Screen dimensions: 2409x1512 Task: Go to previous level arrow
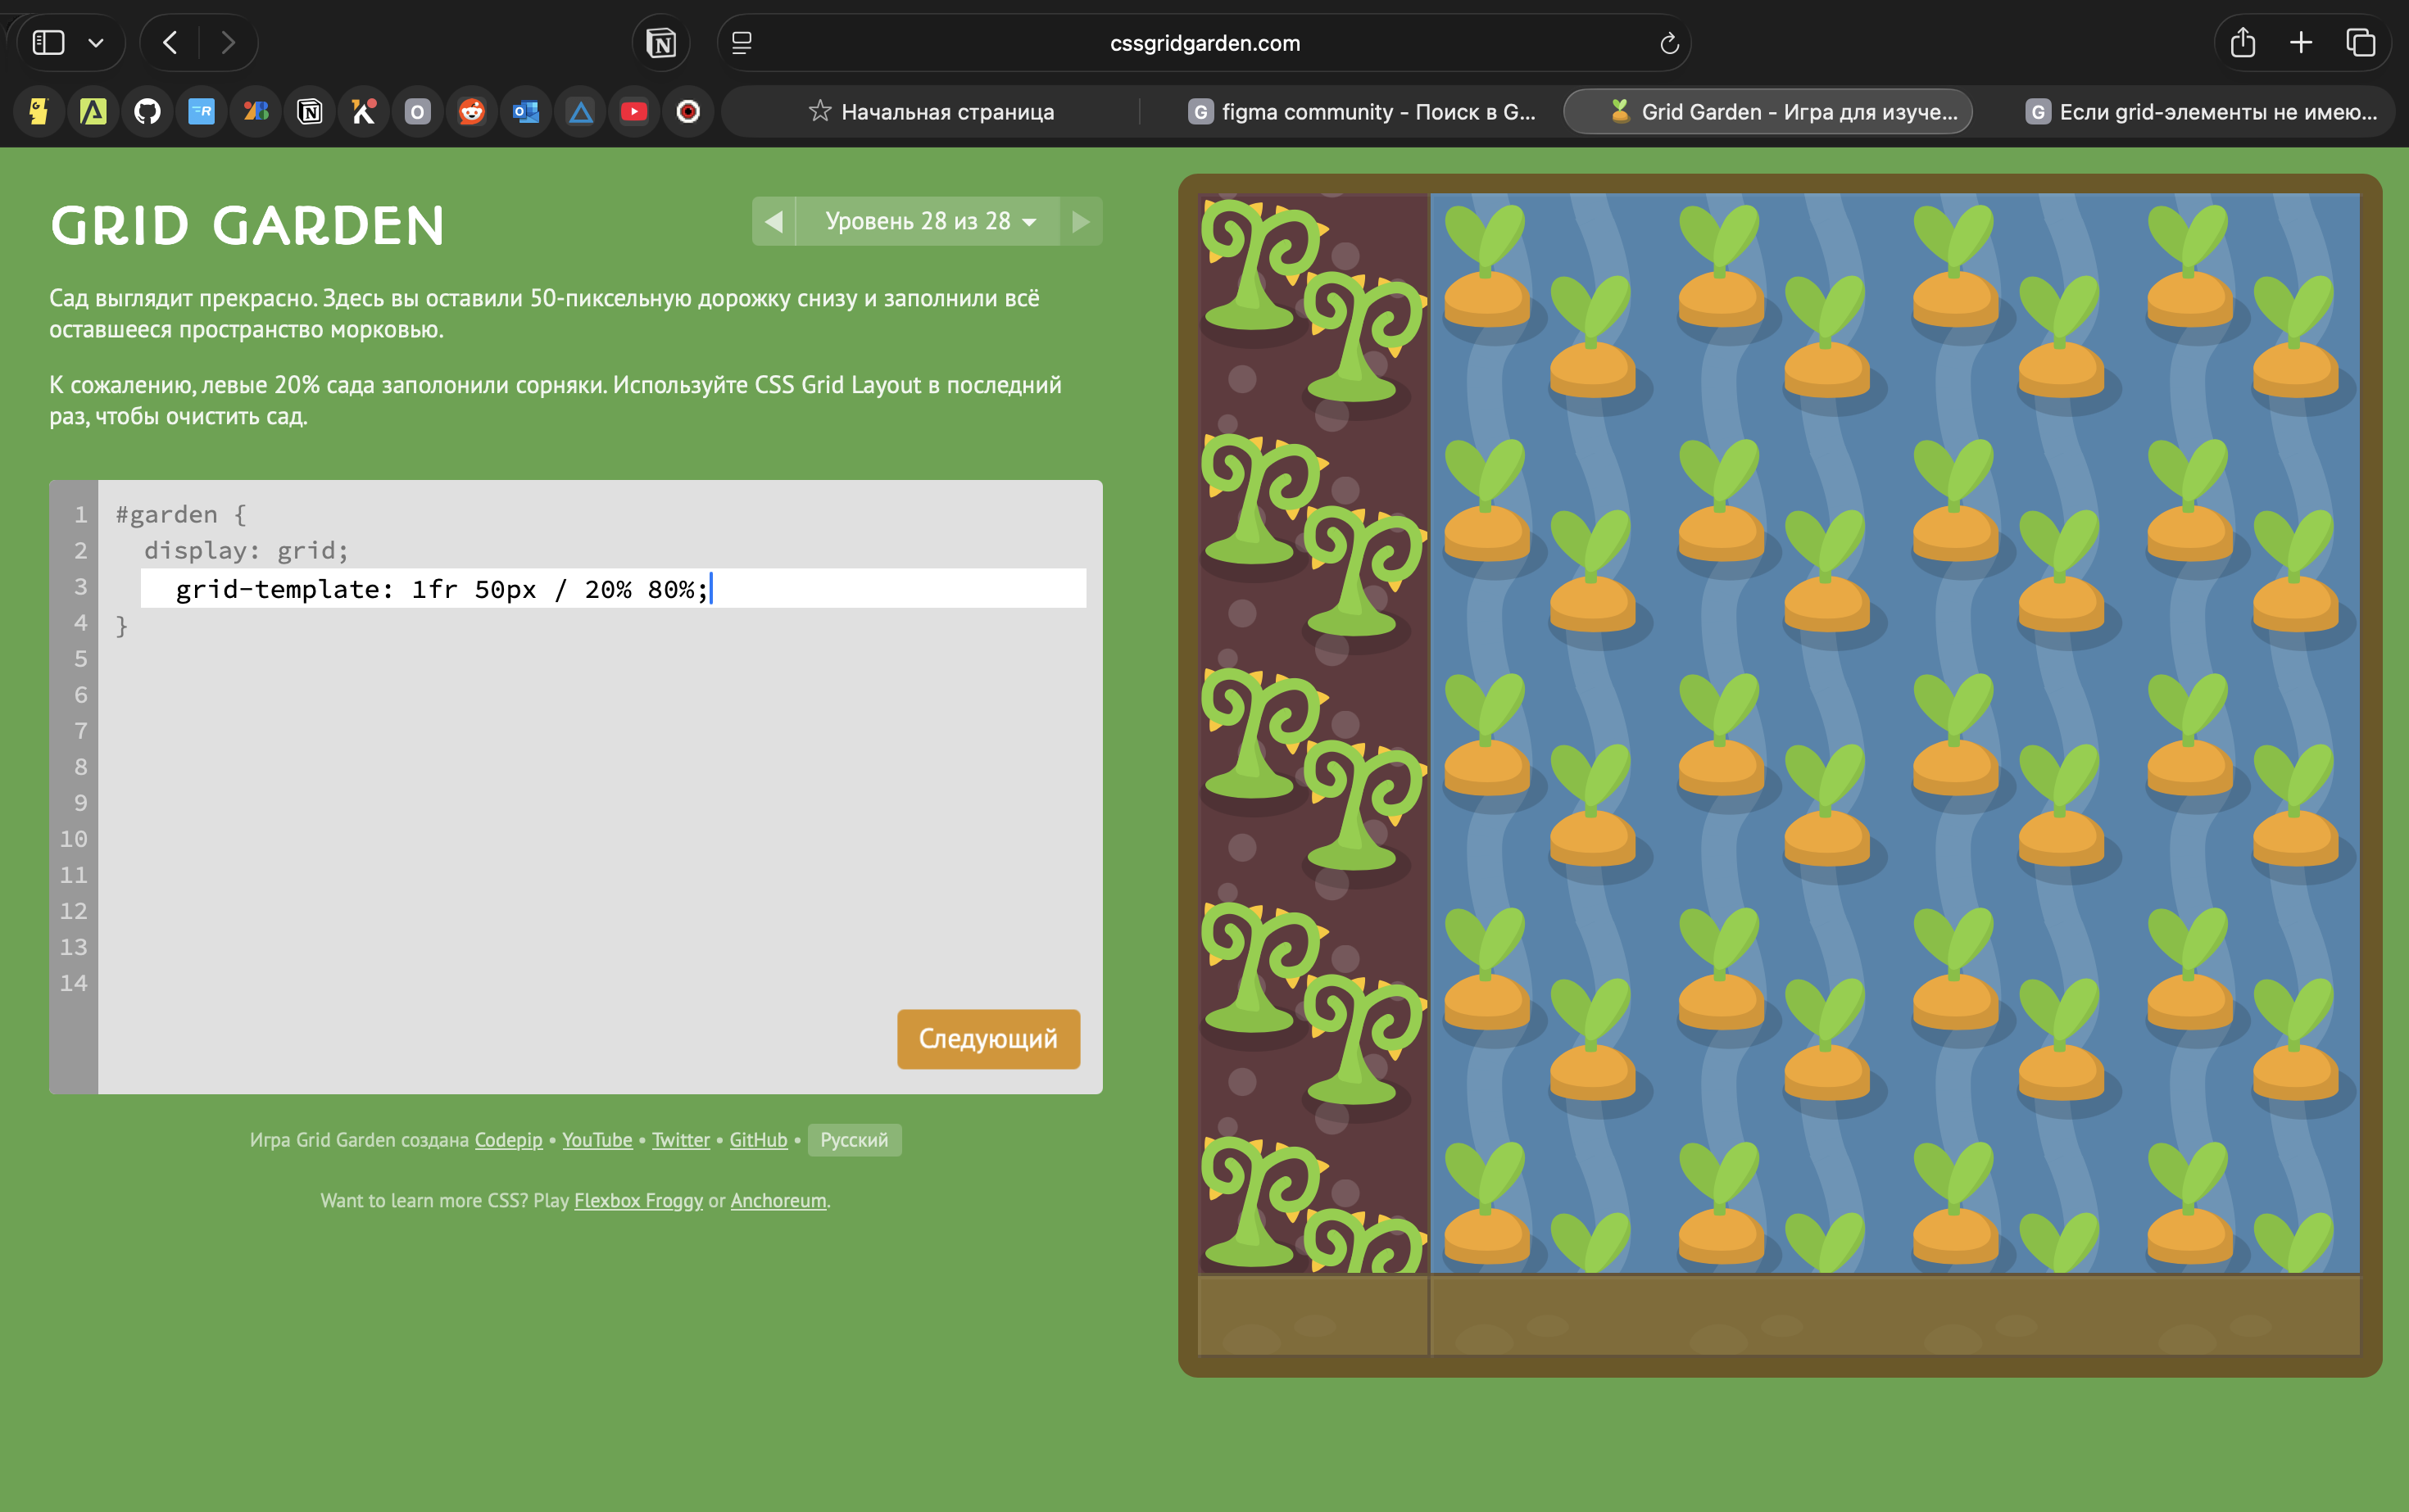pos(774,221)
